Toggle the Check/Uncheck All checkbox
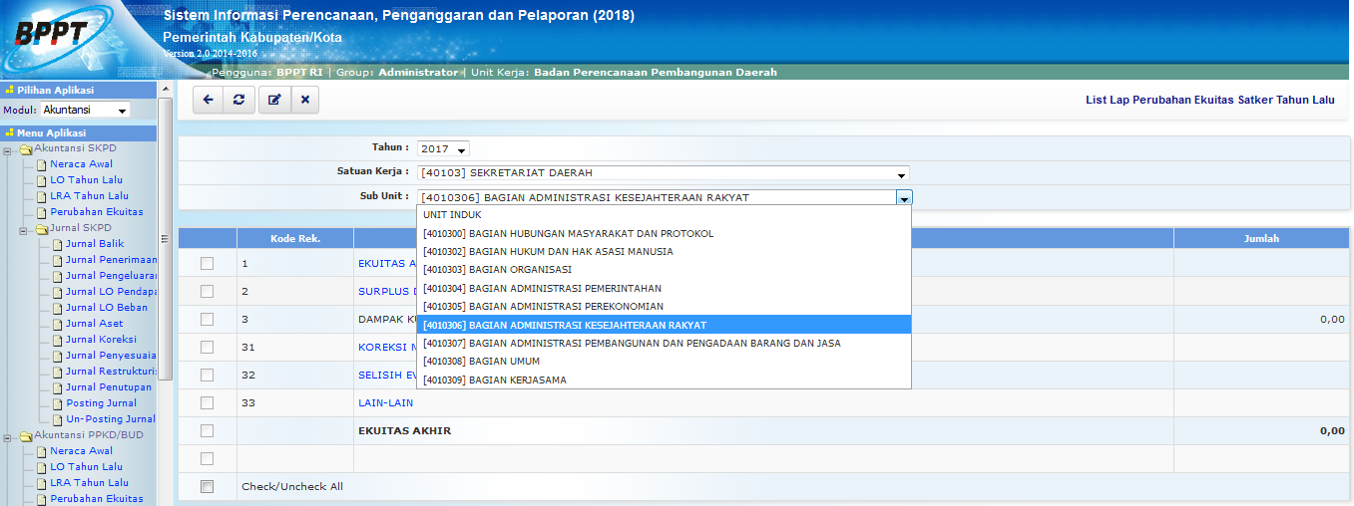This screenshot has width=1354, height=506. pos(207,487)
